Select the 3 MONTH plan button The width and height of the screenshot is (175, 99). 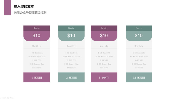(x=71, y=77)
